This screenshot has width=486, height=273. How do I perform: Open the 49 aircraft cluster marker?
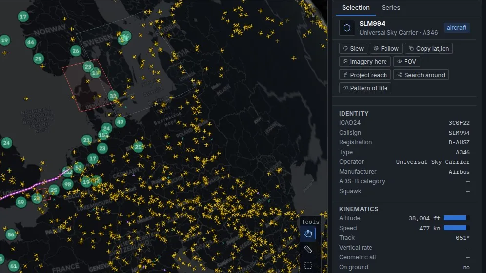pos(120,122)
